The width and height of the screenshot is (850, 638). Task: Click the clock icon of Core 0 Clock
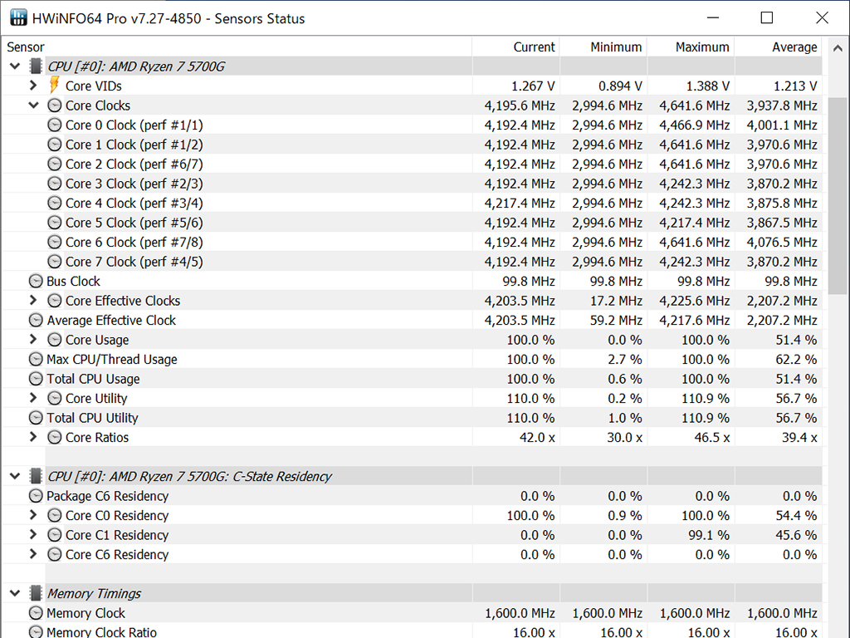pos(54,125)
